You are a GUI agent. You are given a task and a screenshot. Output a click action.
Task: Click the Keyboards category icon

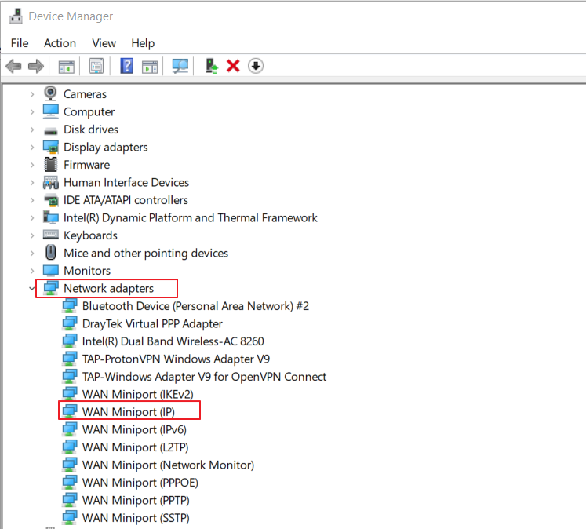50,235
